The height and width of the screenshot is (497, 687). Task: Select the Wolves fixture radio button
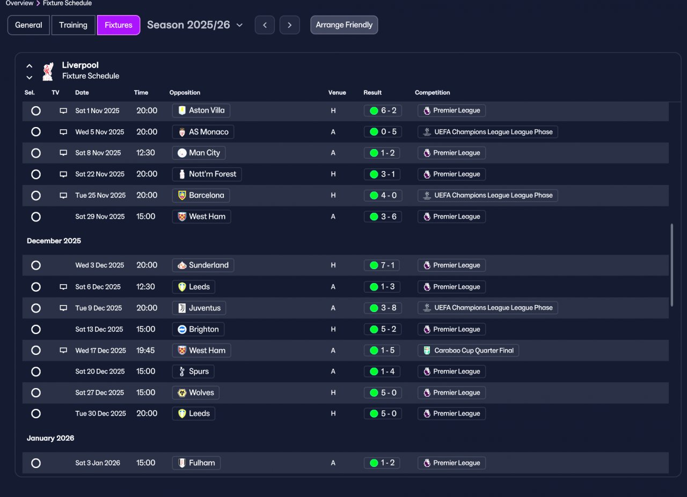(36, 393)
